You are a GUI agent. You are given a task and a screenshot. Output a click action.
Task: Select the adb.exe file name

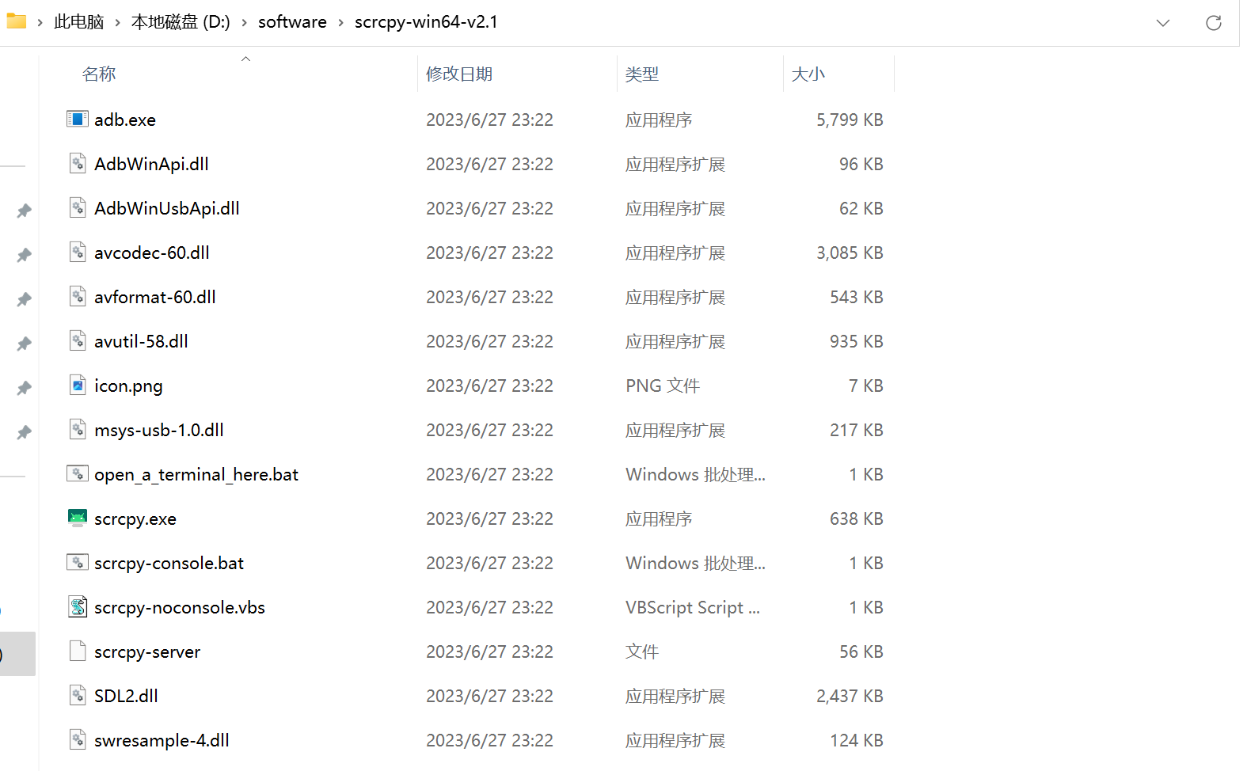[125, 120]
